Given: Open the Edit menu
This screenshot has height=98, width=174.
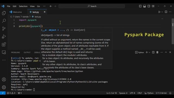Looking at the screenshot, I should pyautogui.click(x=14, y=6).
